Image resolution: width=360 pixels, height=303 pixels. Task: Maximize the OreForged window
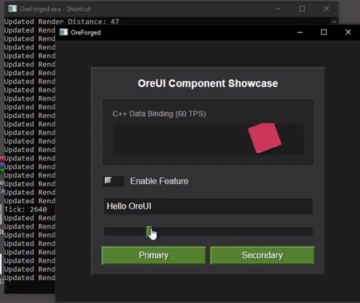coord(323,32)
